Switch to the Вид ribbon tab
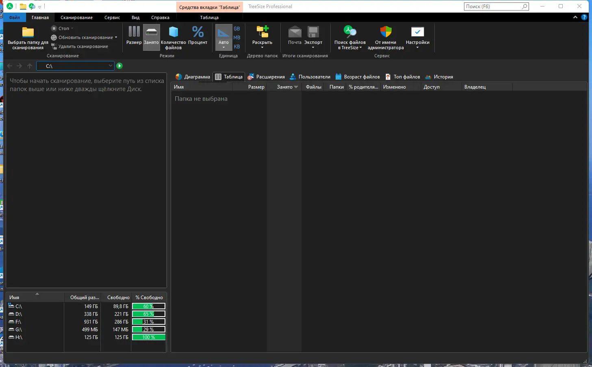 136,17
